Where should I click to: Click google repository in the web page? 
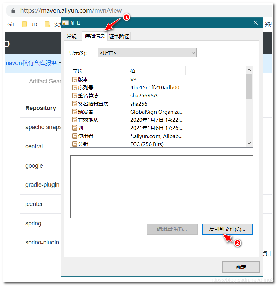[x=34, y=166]
